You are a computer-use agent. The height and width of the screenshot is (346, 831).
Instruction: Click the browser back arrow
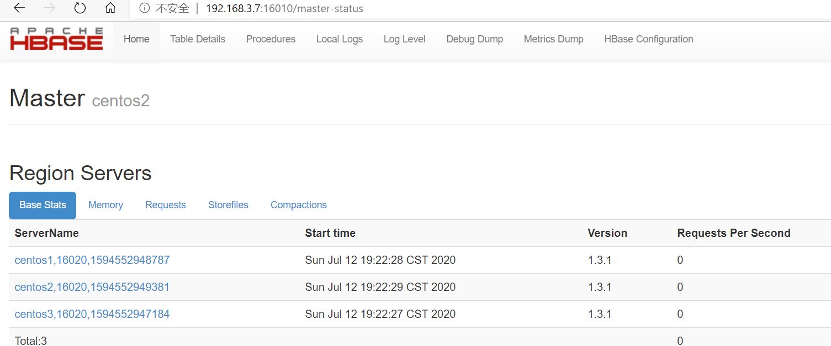[19, 8]
